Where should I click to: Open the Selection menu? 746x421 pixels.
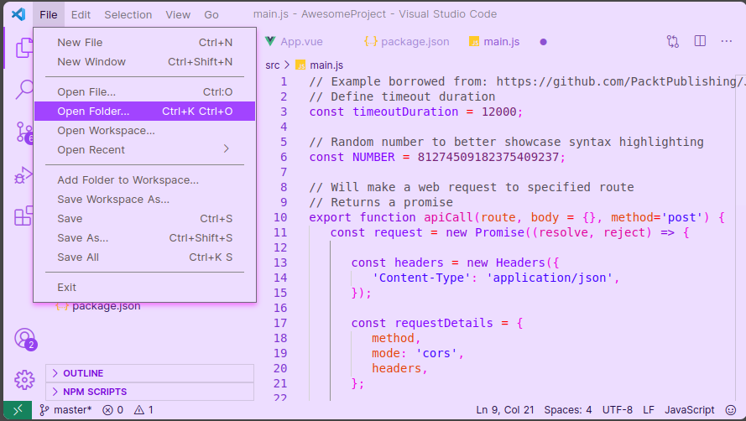pyautogui.click(x=128, y=15)
